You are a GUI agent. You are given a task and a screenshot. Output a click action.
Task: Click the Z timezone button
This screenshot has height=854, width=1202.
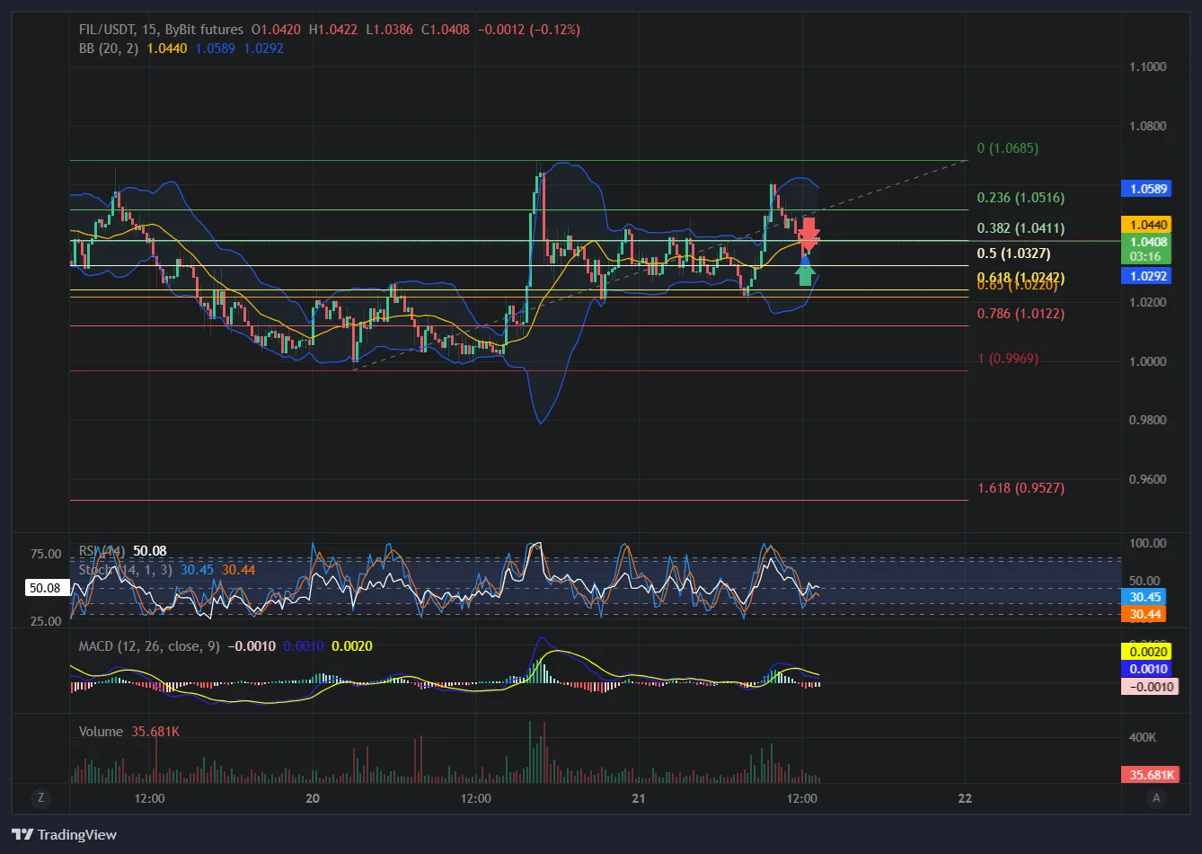click(x=40, y=797)
